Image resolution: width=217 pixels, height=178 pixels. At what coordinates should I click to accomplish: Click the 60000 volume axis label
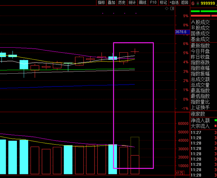(183, 124)
